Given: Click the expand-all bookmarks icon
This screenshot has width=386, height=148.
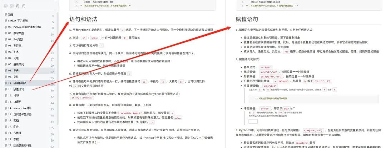Looking at the screenshot, I should (x=6, y=6).
